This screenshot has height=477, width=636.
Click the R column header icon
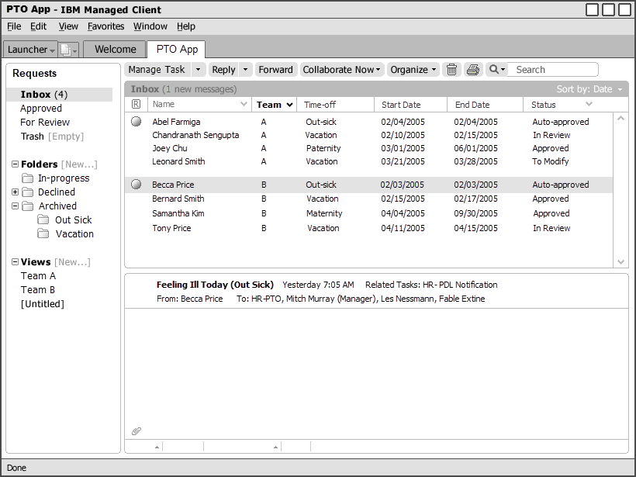pos(137,104)
